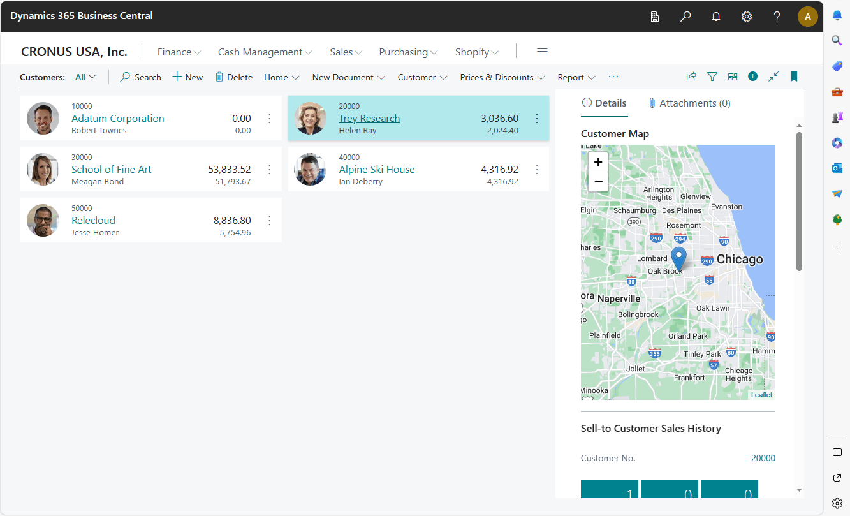Open the School of Fine Art customer
This screenshot has height=516, width=850.
111,169
